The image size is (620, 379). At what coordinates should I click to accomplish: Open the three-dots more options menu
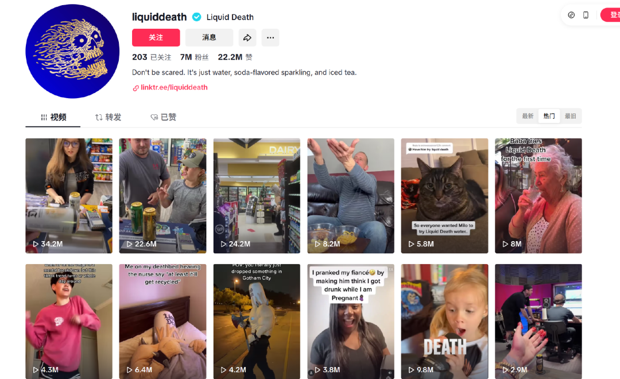[x=270, y=37]
